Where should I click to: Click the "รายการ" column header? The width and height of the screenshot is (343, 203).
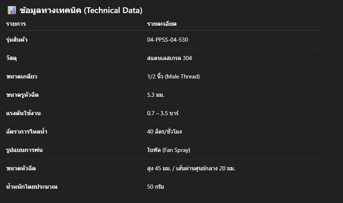pyautogui.click(x=16, y=24)
